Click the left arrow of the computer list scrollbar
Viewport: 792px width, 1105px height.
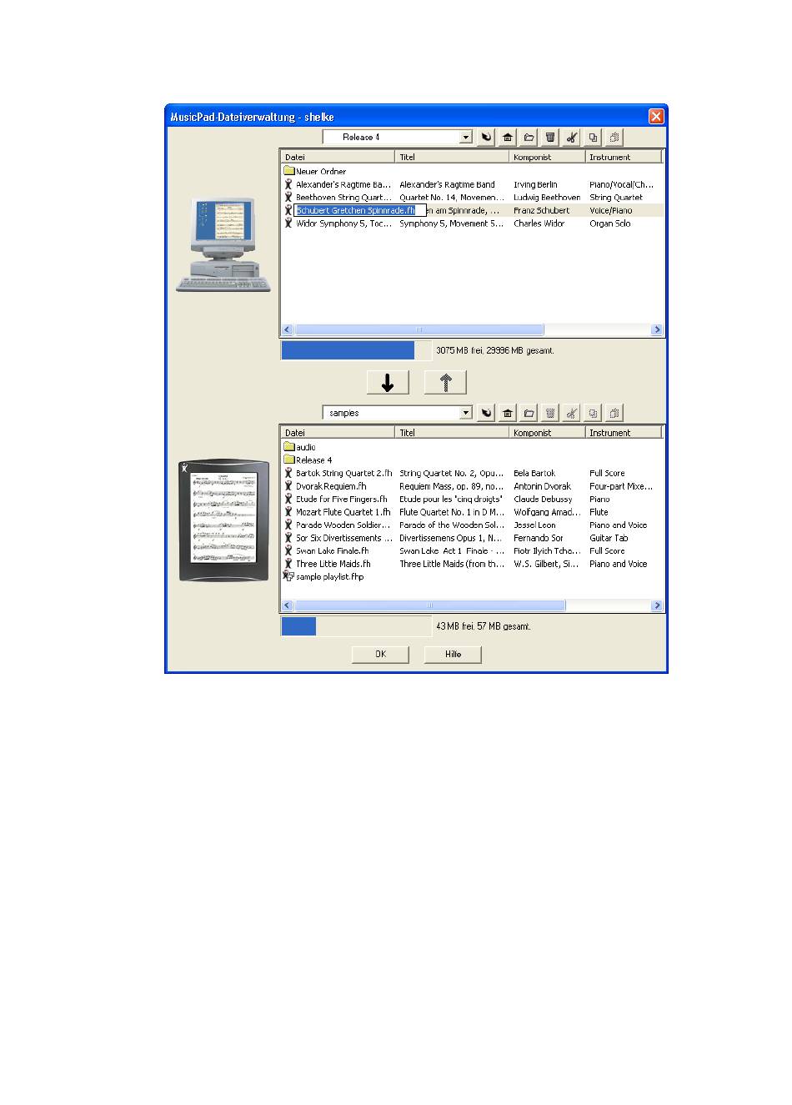click(288, 330)
